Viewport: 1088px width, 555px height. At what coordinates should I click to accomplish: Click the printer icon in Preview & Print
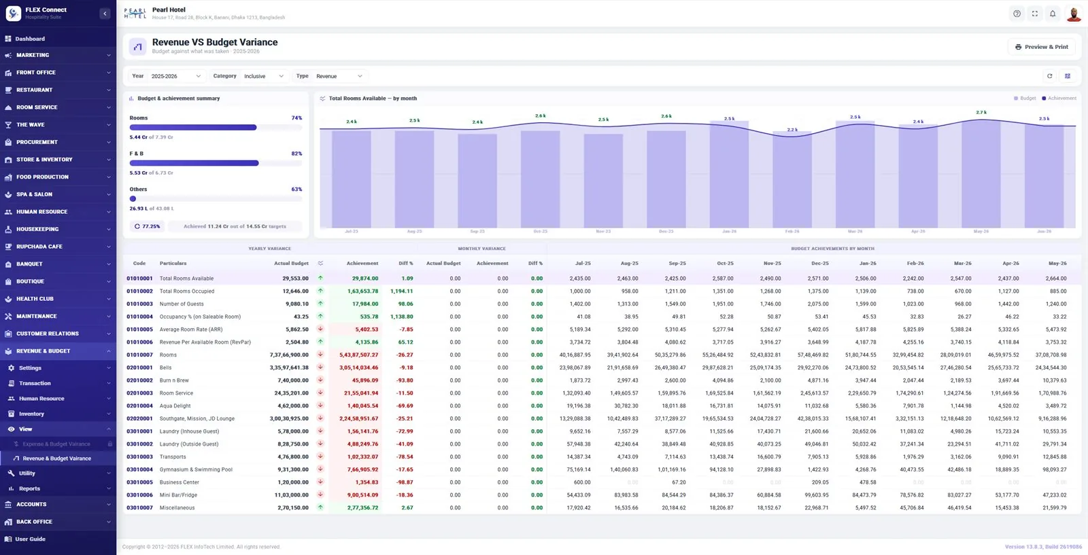pos(1018,47)
